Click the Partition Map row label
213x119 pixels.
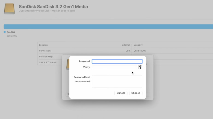click(x=46, y=57)
